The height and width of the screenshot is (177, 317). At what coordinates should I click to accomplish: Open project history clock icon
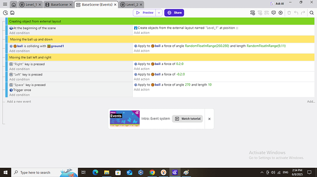tap(6, 13)
